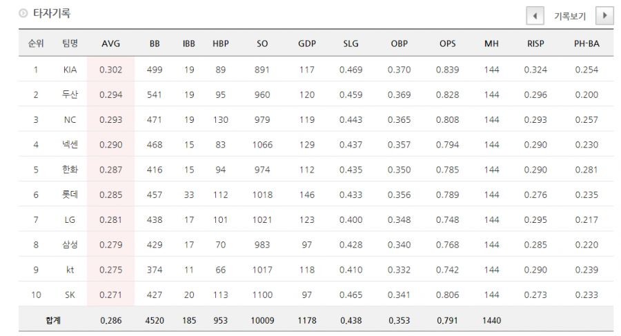This screenshot has height=336, width=621.
Task: Click the OPS column header
Action: (447, 43)
